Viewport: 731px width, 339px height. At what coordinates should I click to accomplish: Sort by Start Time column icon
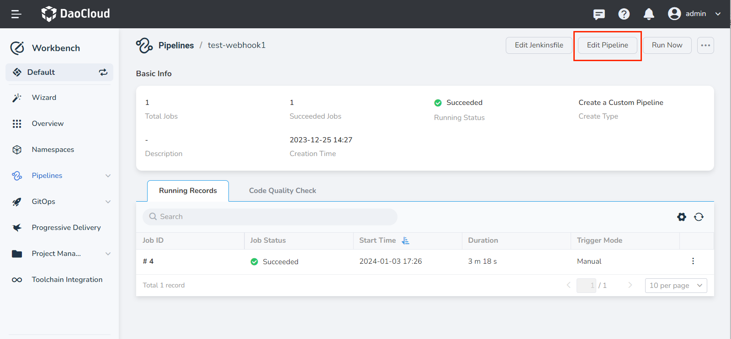[405, 240]
